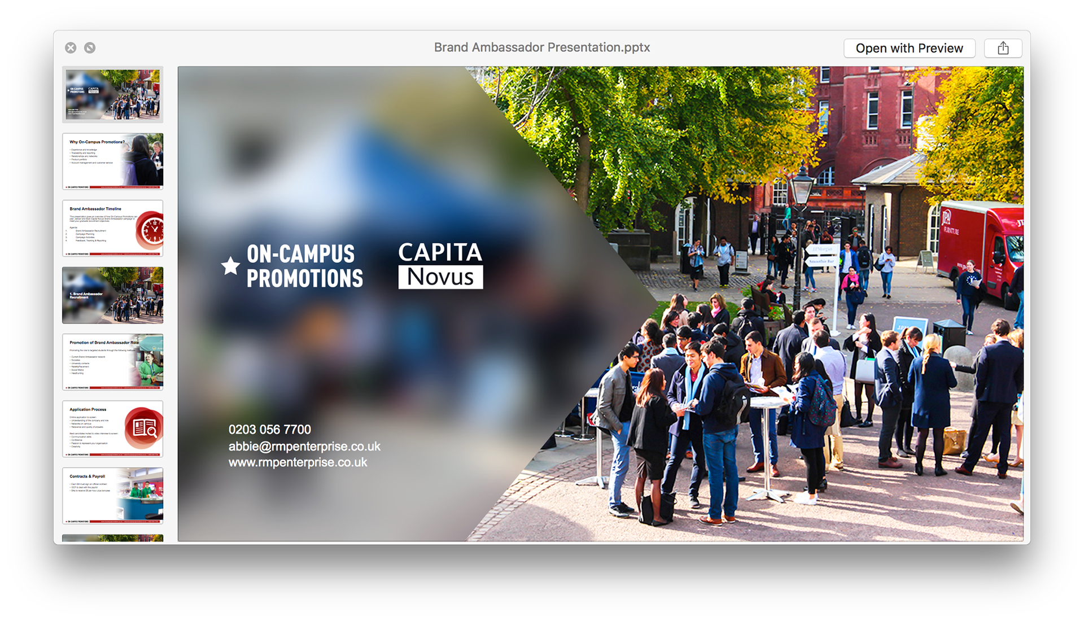
Task: Select the Brand Ambassador Timeline slide thumbnail
Action: point(113,228)
